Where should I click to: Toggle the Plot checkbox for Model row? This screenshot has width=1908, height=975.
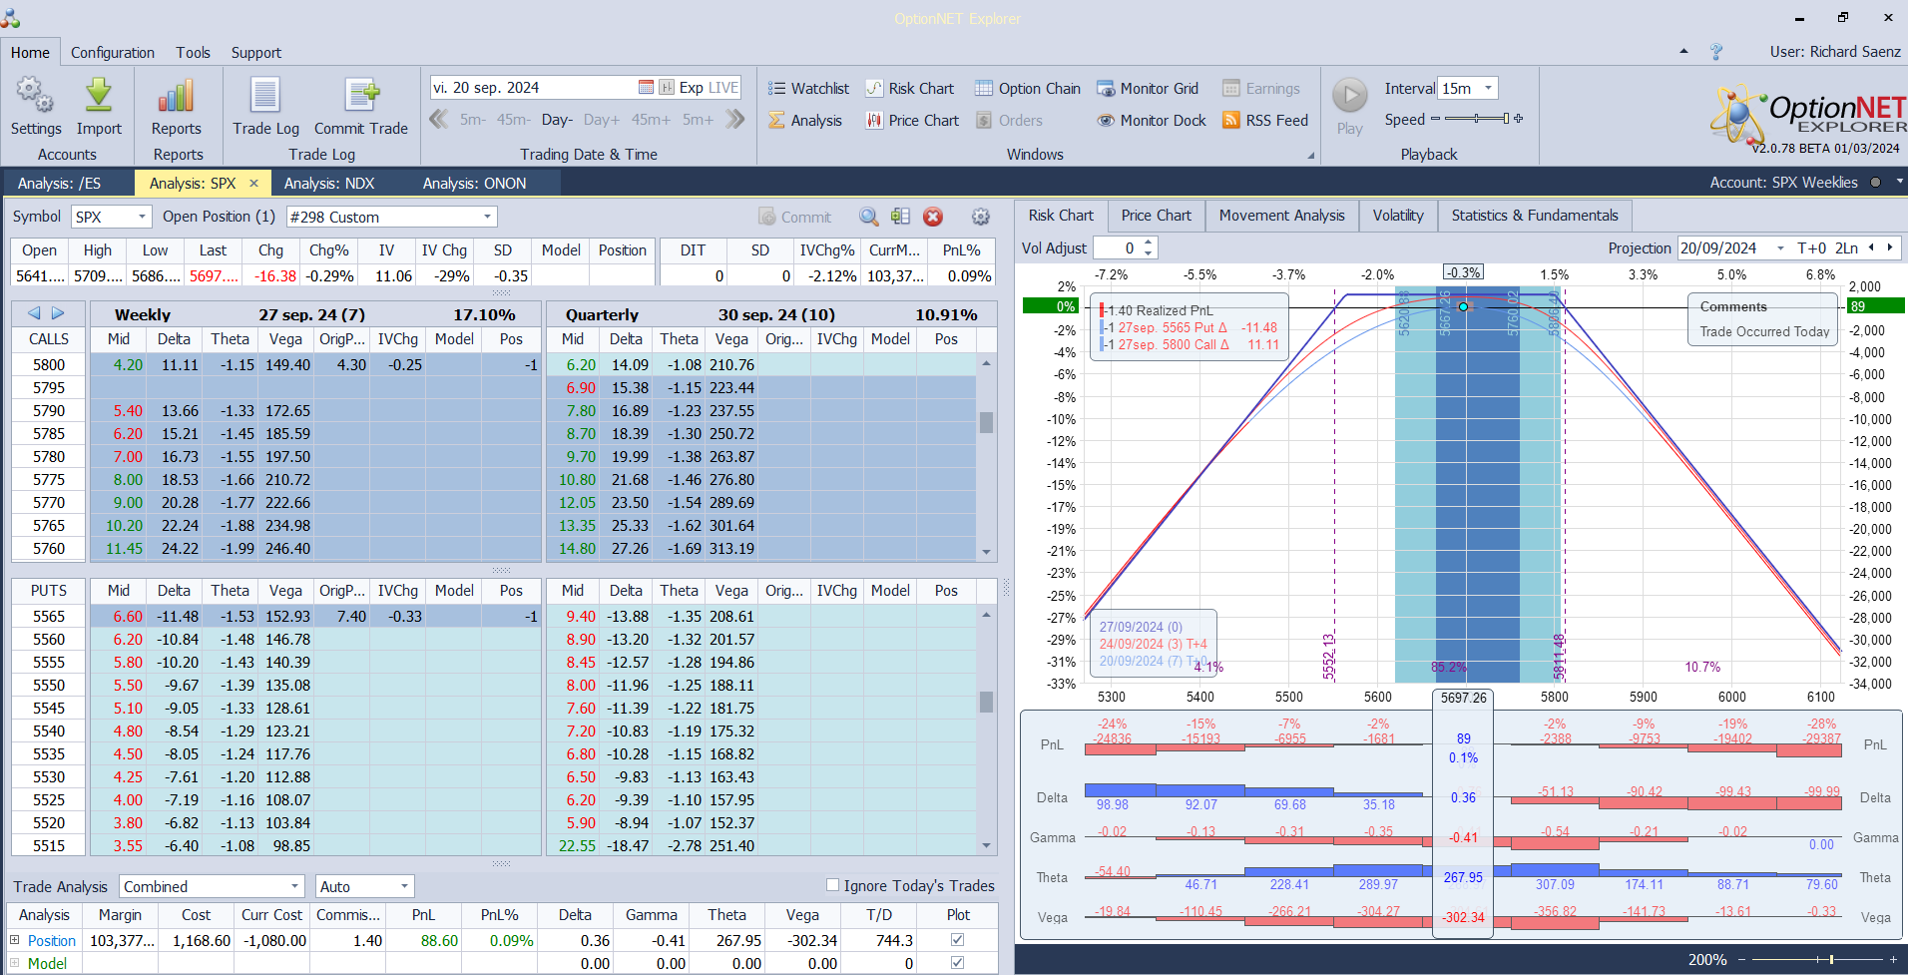point(958,963)
